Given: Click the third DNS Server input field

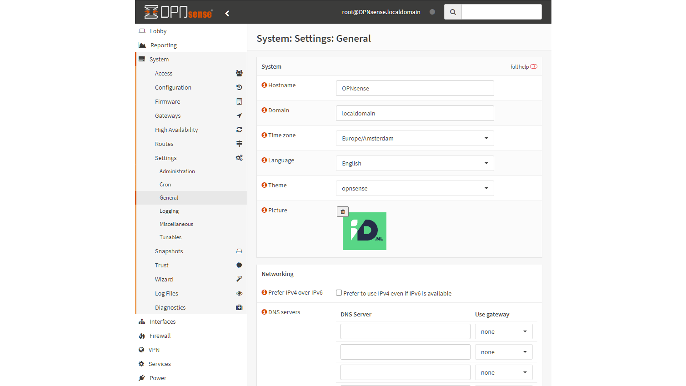Looking at the screenshot, I should coord(405,372).
